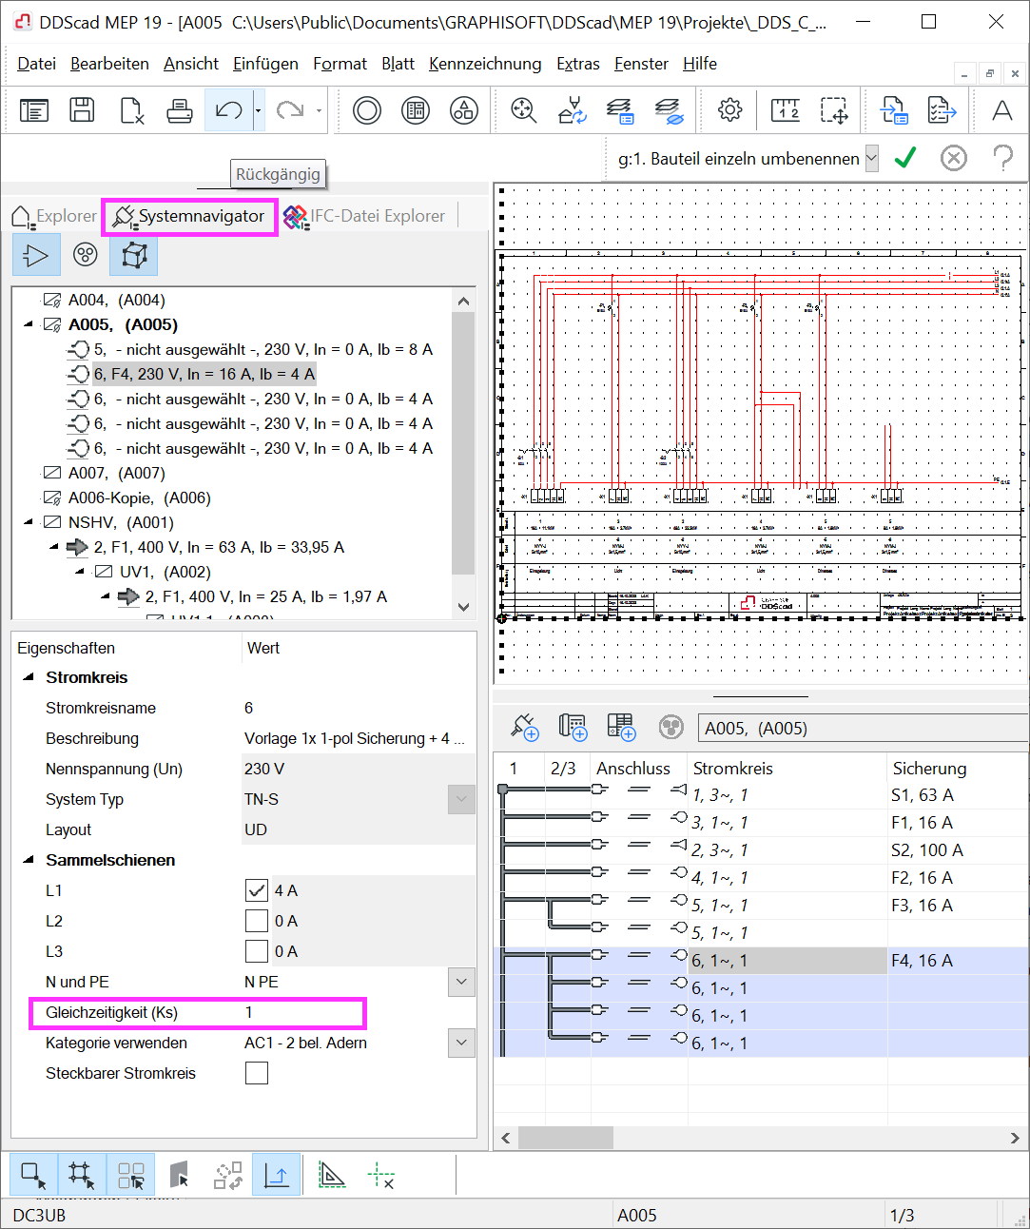Open the Kategorie verwenden dropdown
The height and width of the screenshot is (1229, 1030).
point(461,1043)
